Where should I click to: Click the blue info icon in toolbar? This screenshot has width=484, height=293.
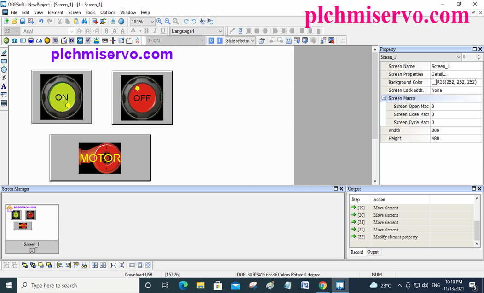[x=121, y=21]
